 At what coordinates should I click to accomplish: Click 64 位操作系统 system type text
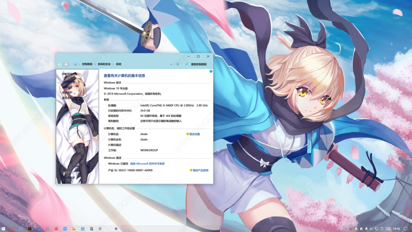pyautogui.click(x=161, y=116)
